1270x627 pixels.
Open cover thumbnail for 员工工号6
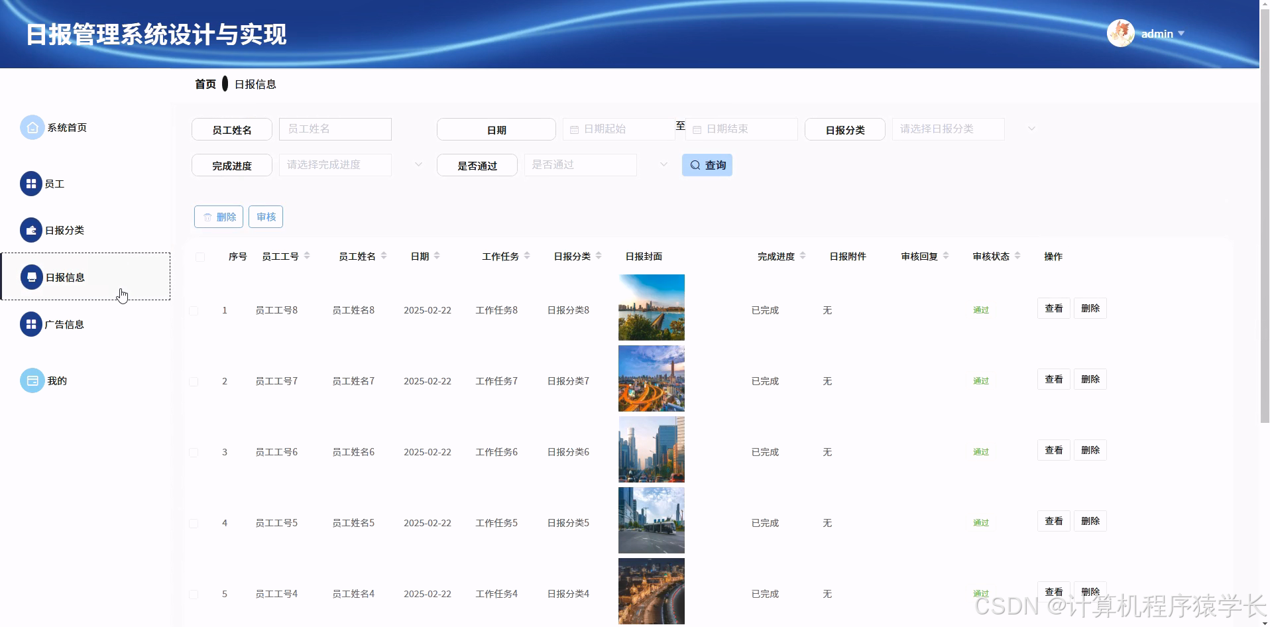[652, 449]
